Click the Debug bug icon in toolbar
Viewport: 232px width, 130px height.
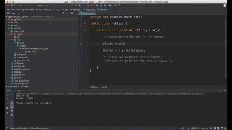[76, 6]
